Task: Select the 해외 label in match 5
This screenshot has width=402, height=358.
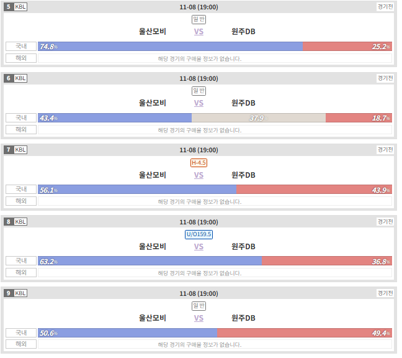Action: 21,58
